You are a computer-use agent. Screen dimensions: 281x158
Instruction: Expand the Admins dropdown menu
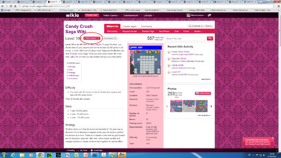[198, 31]
